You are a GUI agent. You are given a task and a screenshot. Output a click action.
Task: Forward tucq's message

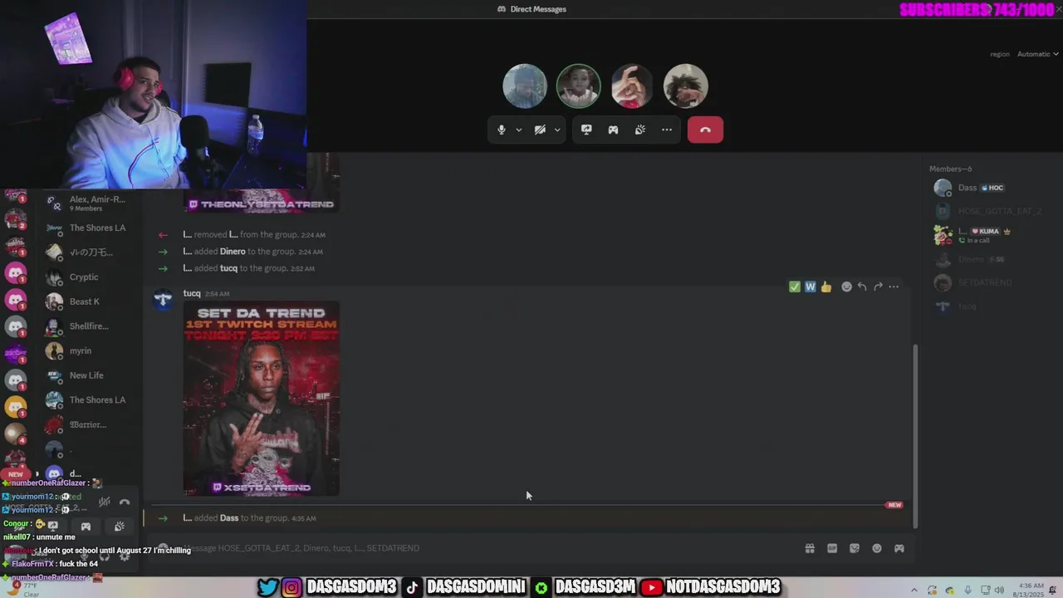point(878,287)
